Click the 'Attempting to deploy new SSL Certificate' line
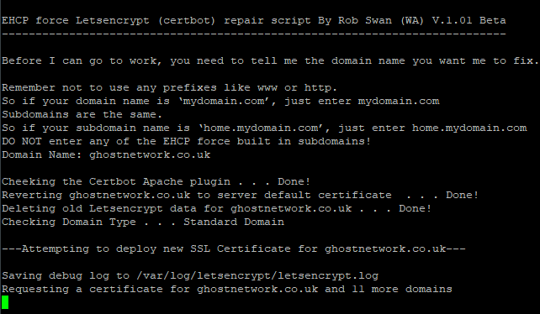The height and width of the screenshot is (314, 540). coord(234,249)
